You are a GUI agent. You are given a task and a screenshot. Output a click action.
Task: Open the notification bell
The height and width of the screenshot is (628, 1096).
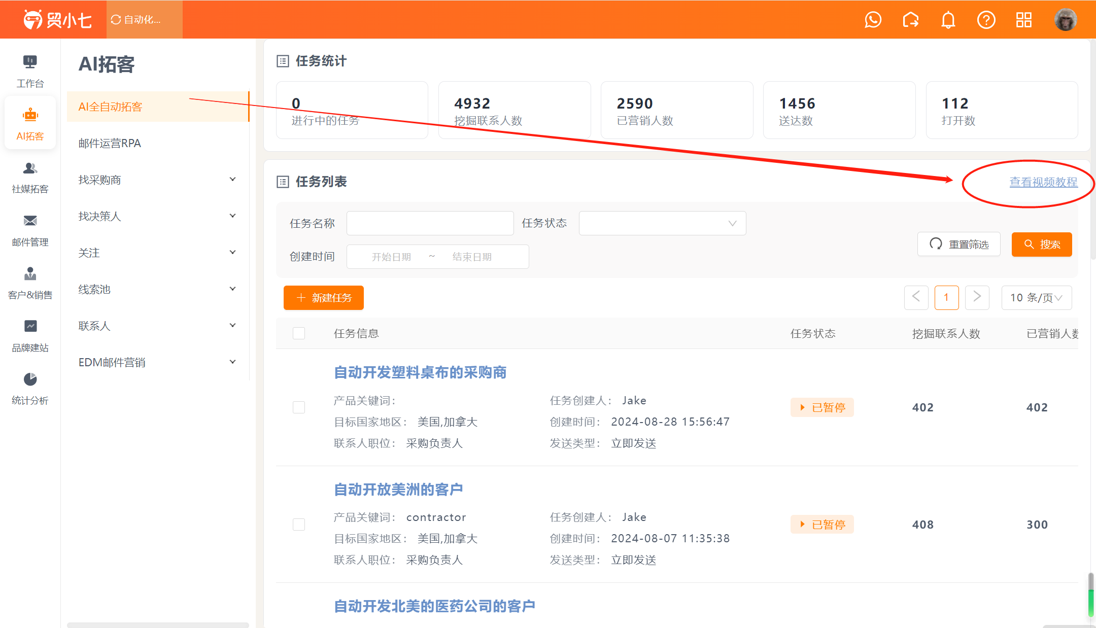click(x=948, y=20)
